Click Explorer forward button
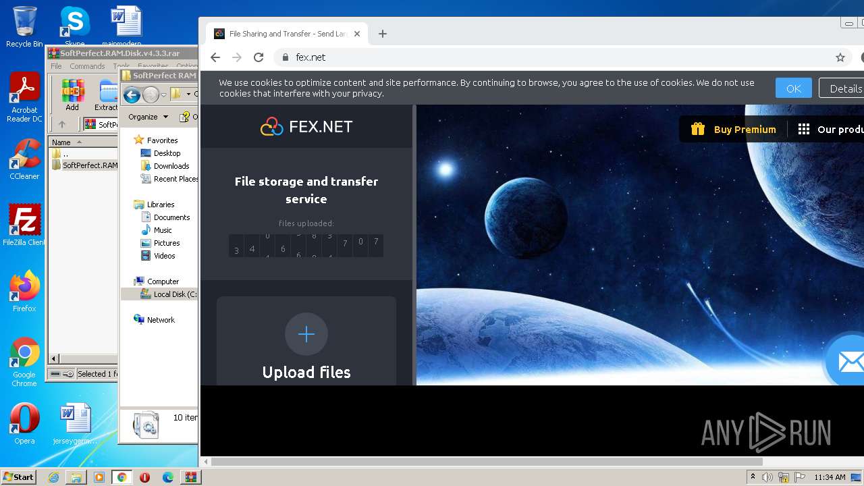 click(x=151, y=94)
